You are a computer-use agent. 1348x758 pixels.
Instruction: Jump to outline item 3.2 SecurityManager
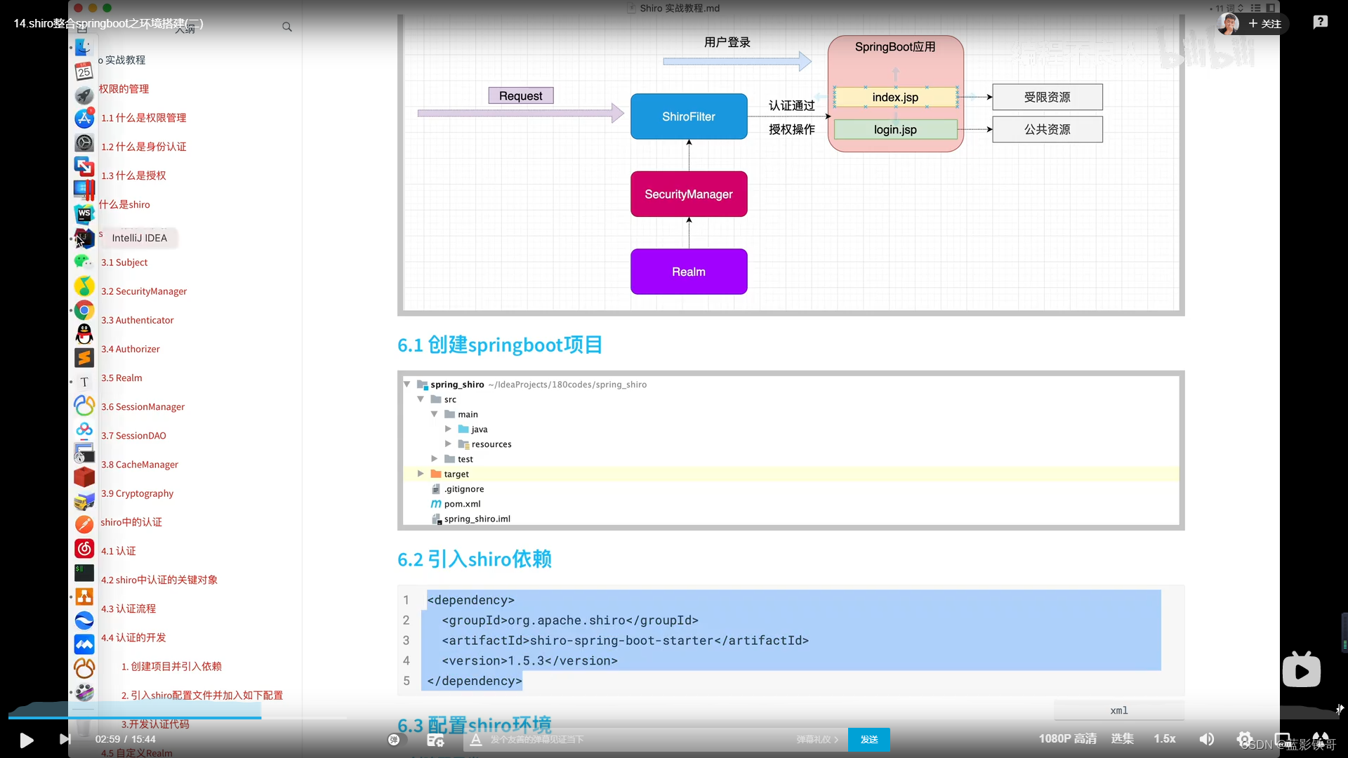[x=144, y=291]
